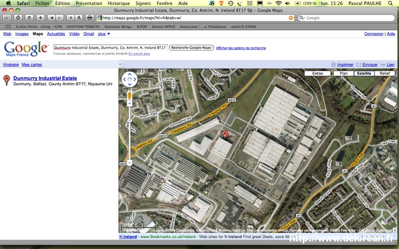Click the magnifier icon in the Google search field
This screenshot has width=399, height=249.
coord(302,18)
